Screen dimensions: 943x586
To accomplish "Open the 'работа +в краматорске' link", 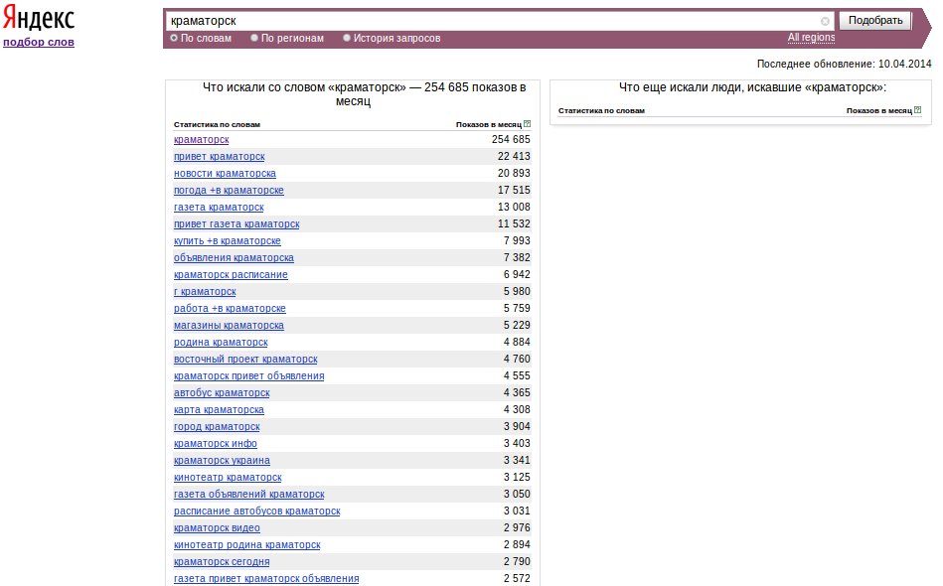I will (230, 308).
